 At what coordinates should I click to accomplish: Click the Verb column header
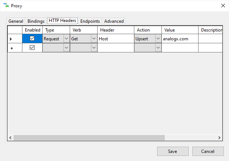(x=84, y=30)
